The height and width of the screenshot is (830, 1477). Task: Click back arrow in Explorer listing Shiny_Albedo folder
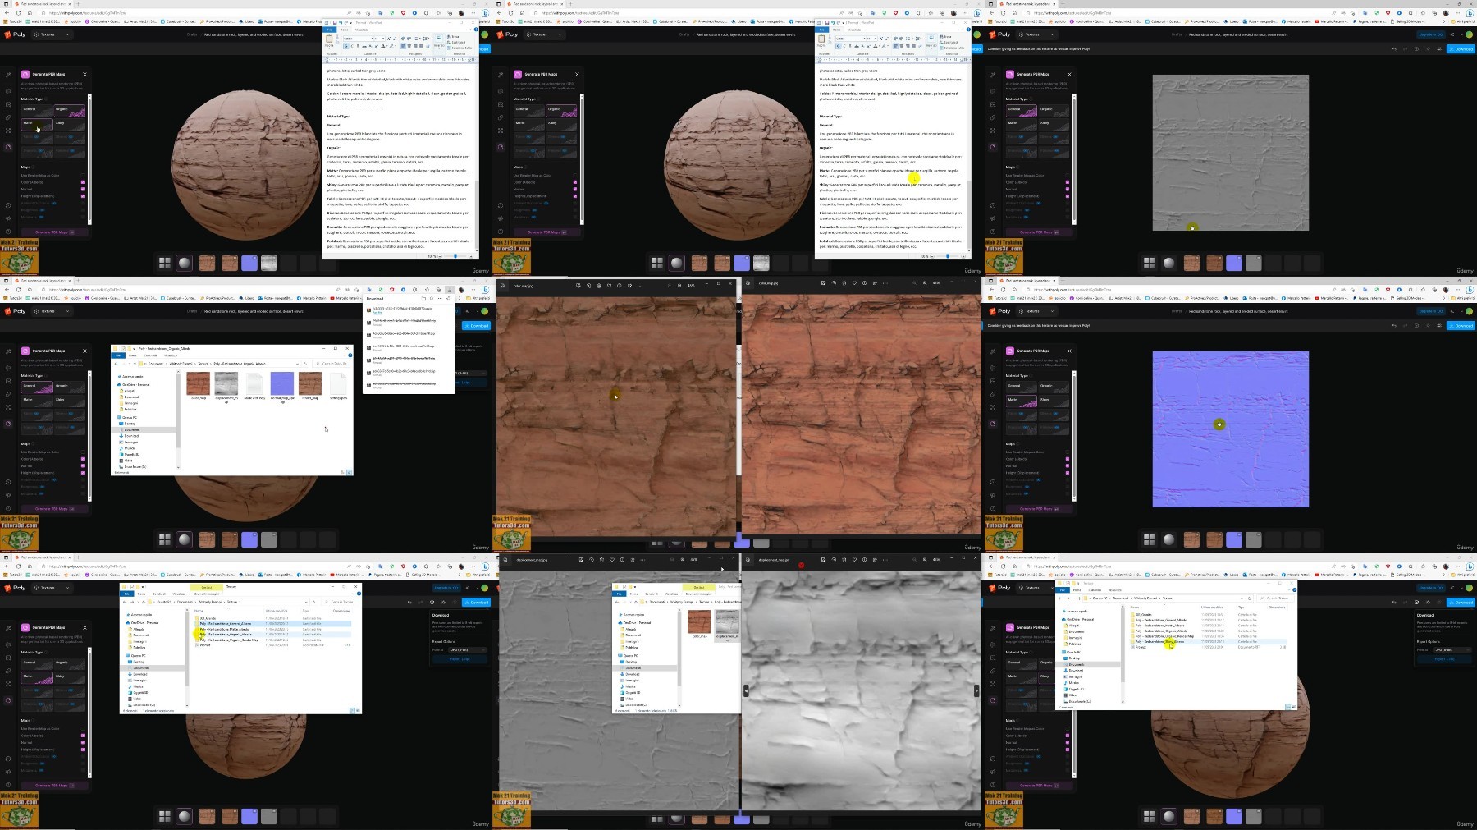tap(1060, 598)
